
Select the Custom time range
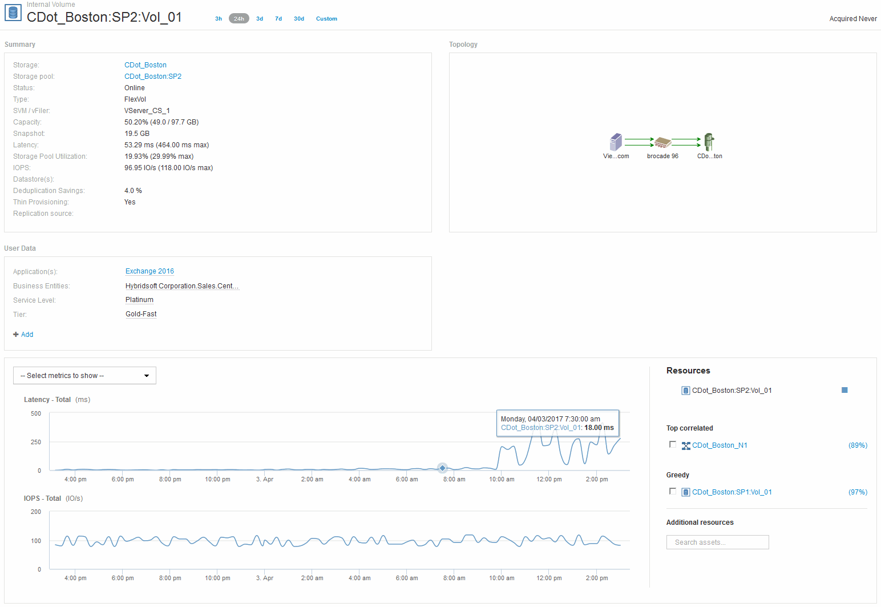pos(326,19)
